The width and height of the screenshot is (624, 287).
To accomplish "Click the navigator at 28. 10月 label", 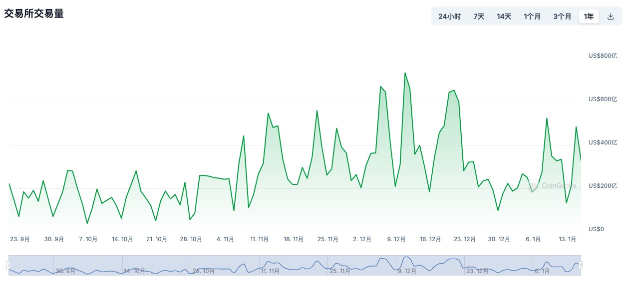I will tap(204, 271).
